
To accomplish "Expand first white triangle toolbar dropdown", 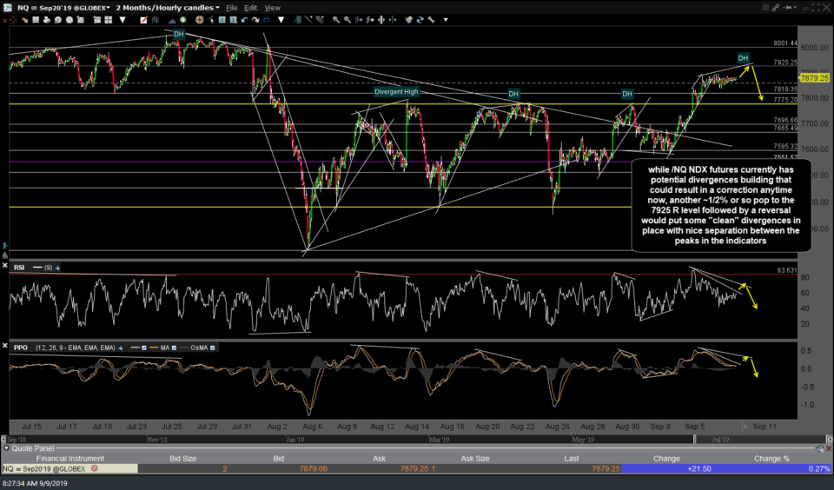I will pyautogui.click(x=122, y=20).
